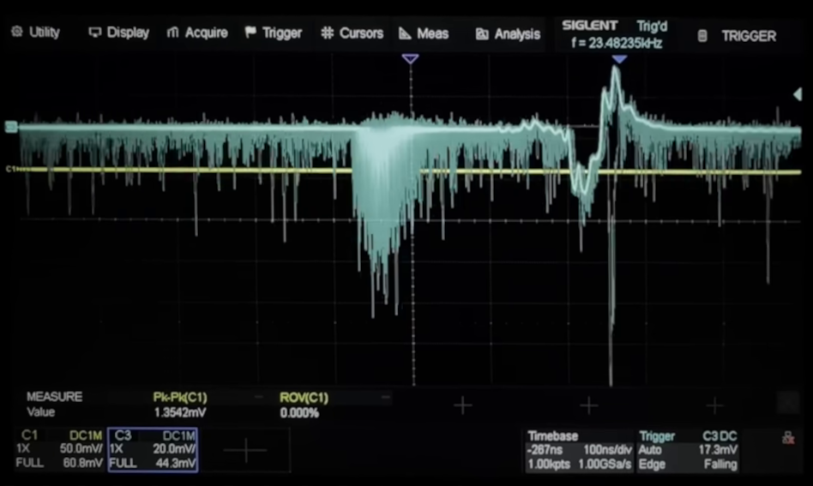Click the SIGLENT logo
Screen dimensions: 813x486
click(589, 26)
